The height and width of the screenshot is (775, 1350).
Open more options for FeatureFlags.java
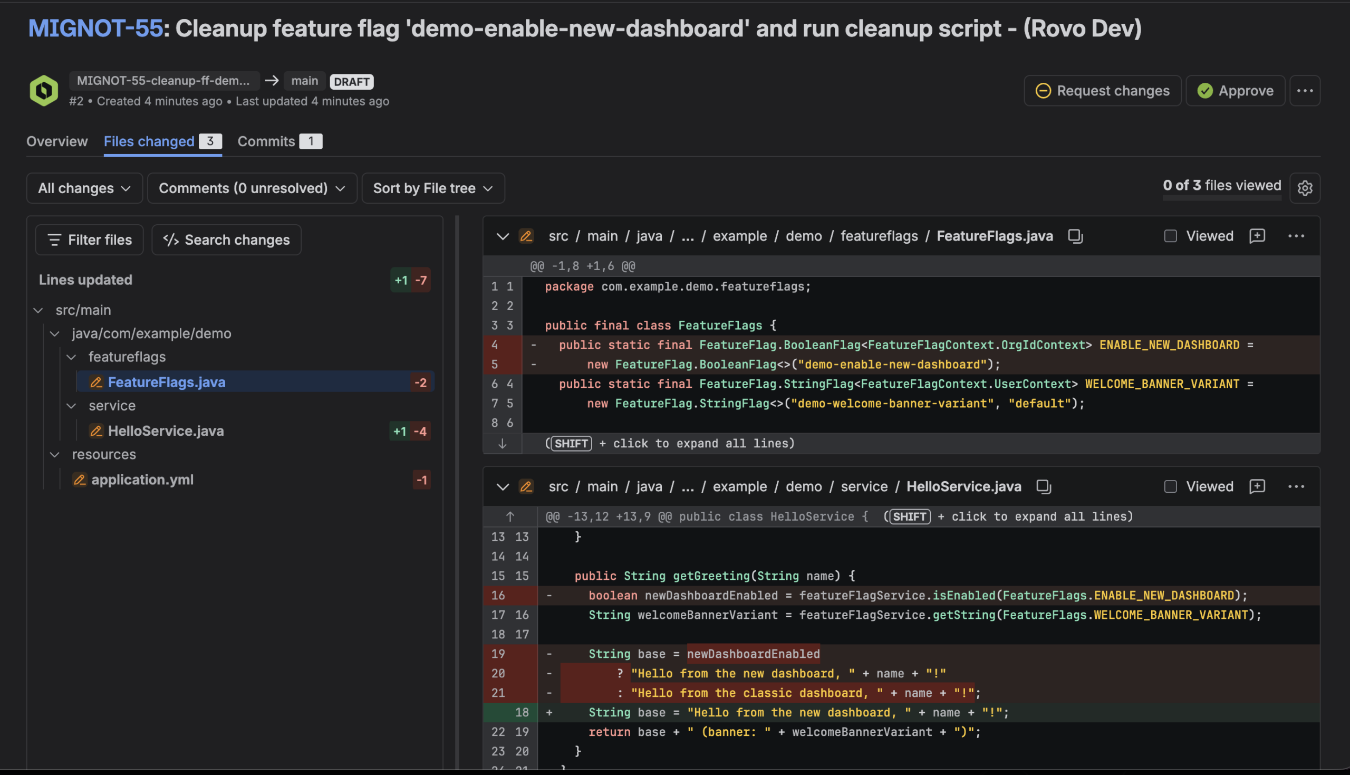click(x=1296, y=236)
